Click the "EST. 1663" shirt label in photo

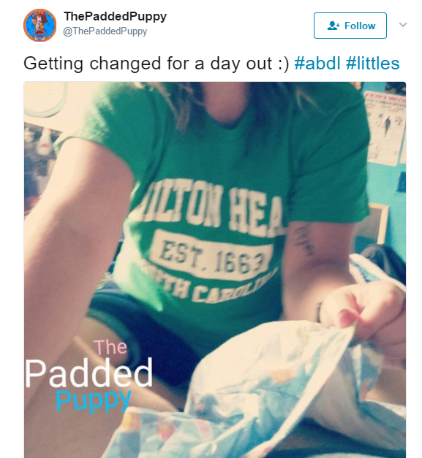212,255
